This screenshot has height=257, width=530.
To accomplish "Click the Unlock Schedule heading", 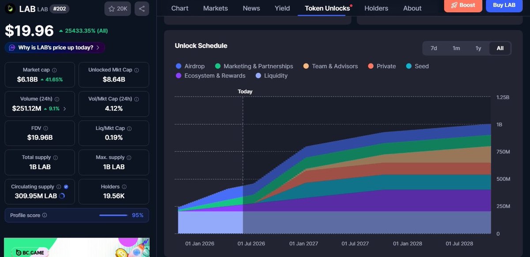I will point(201,46).
